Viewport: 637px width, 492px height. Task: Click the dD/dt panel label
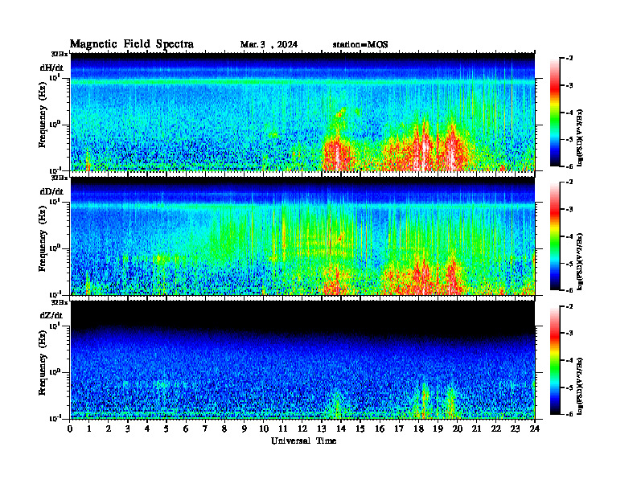tap(51, 191)
